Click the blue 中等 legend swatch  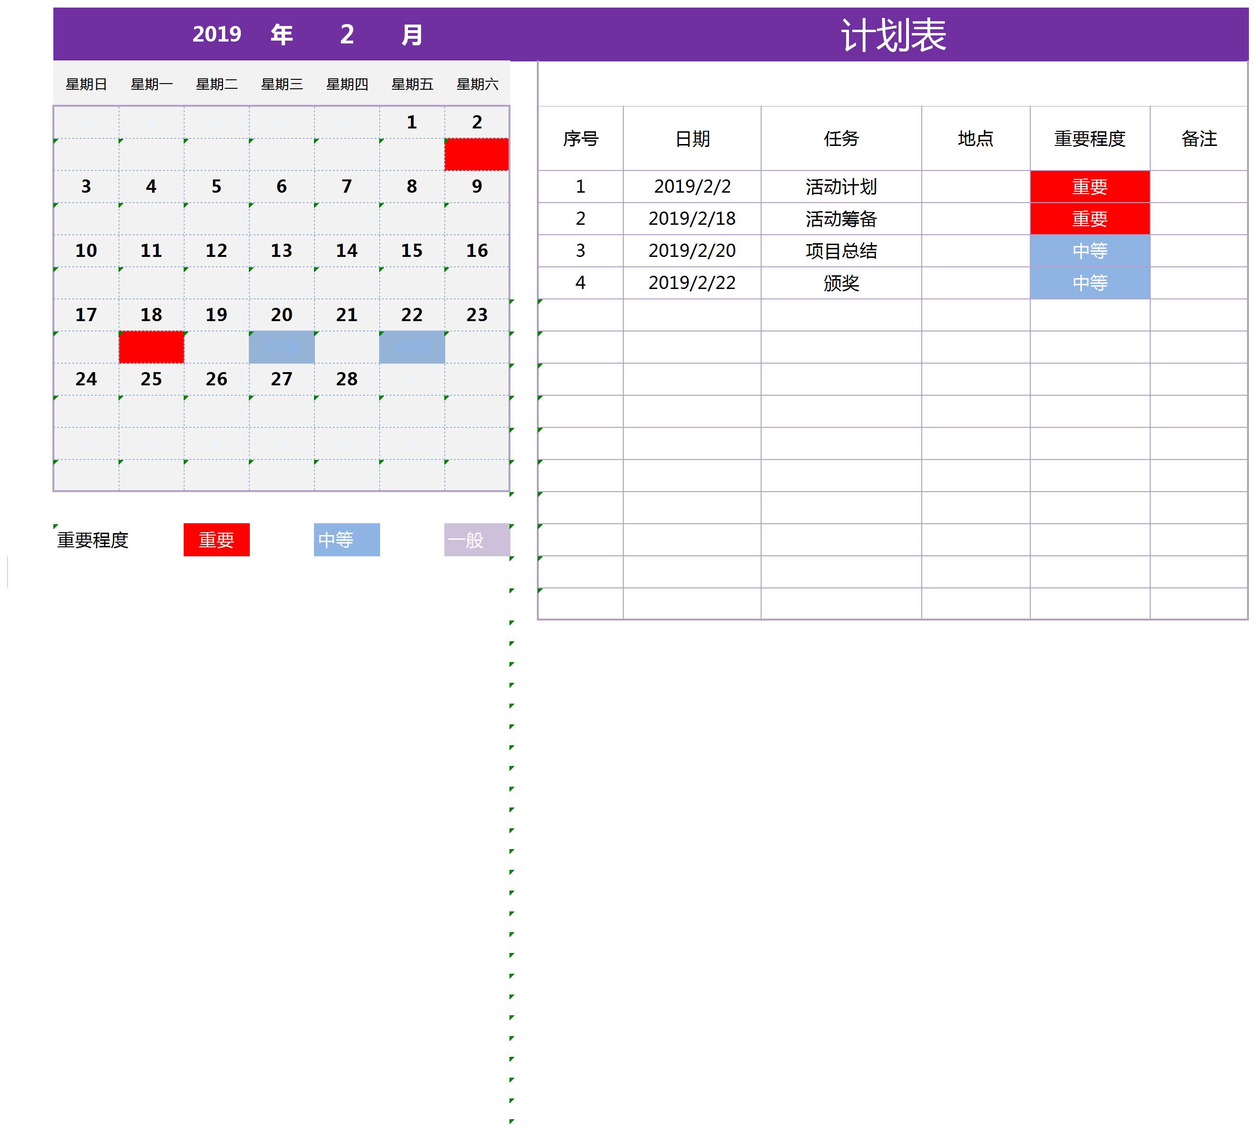(x=346, y=539)
